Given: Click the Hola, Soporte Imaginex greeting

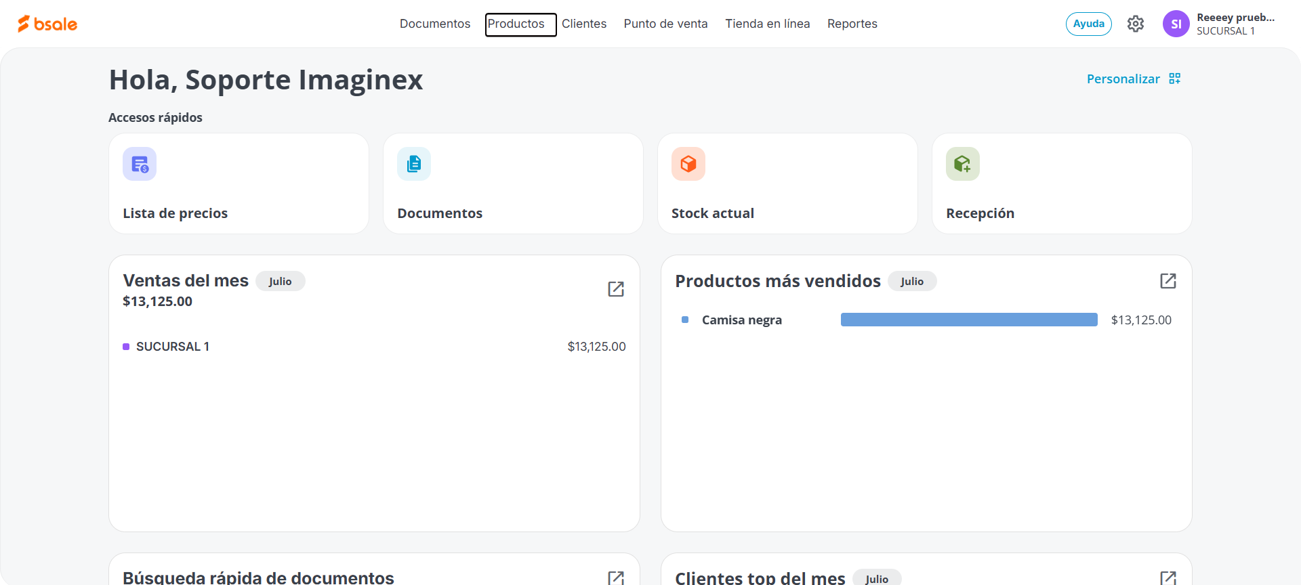Looking at the screenshot, I should click(266, 80).
